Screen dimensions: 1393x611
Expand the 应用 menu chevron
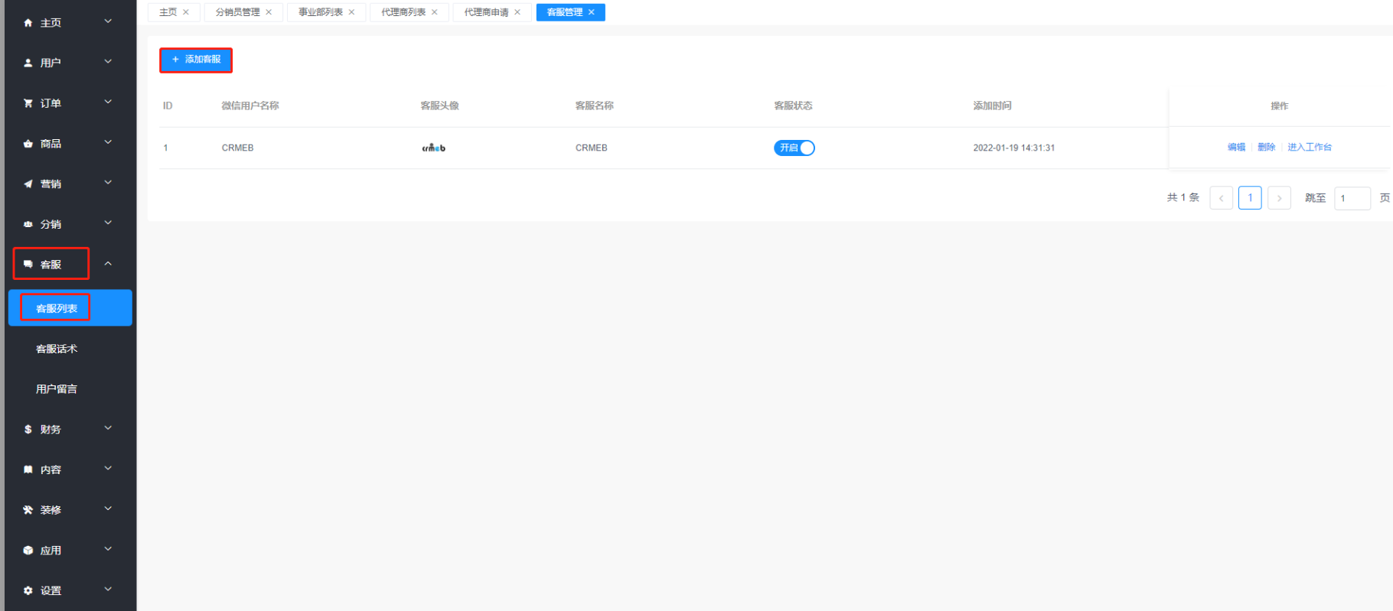coord(108,549)
